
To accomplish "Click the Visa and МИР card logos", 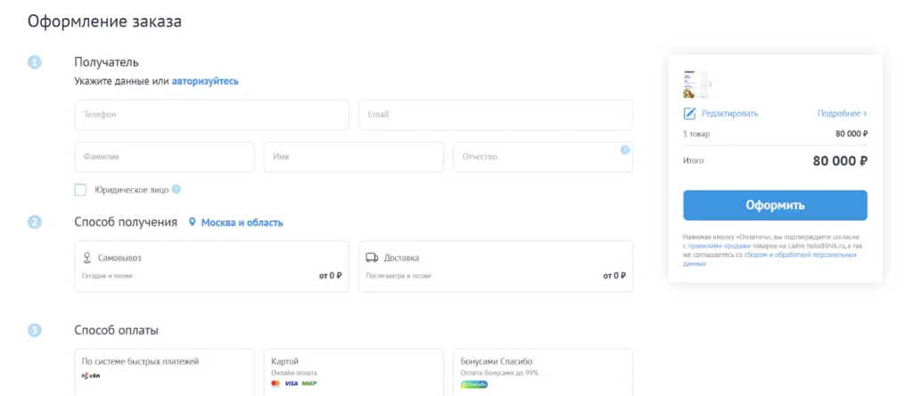I will pos(300,384).
